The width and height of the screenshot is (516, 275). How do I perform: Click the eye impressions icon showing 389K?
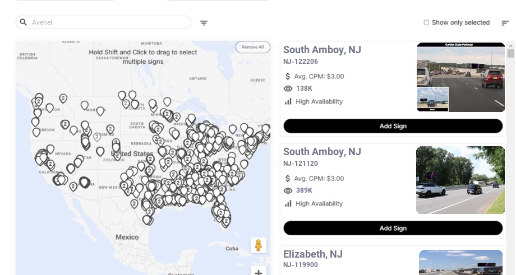[x=288, y=190]
